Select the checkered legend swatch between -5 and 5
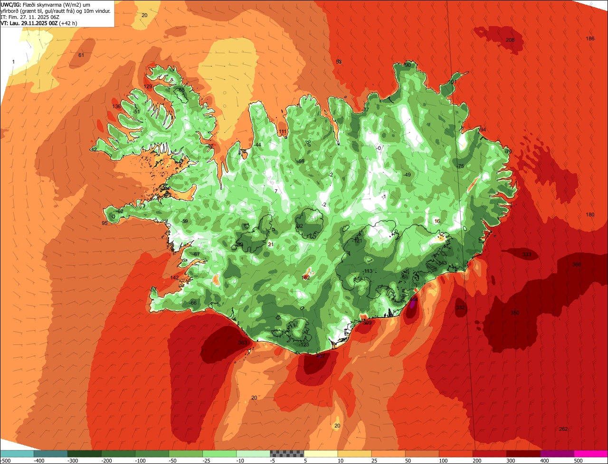608x464 pixels. [287, 454]
